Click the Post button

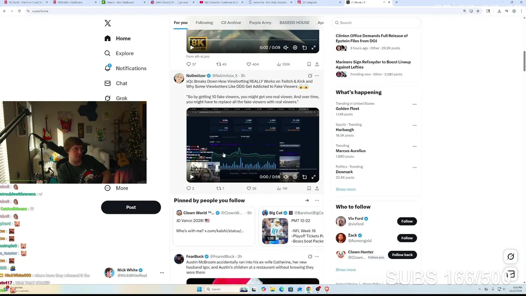coord(131,207)
